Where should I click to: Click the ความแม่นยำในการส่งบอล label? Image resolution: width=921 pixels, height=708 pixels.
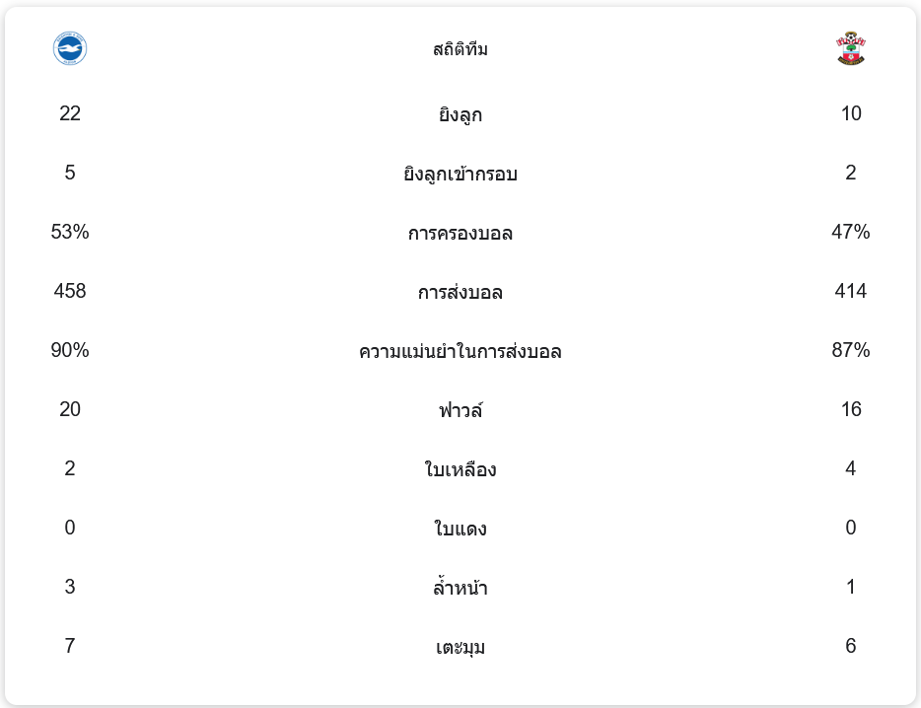pyautogui.click(x=460, y=351)
